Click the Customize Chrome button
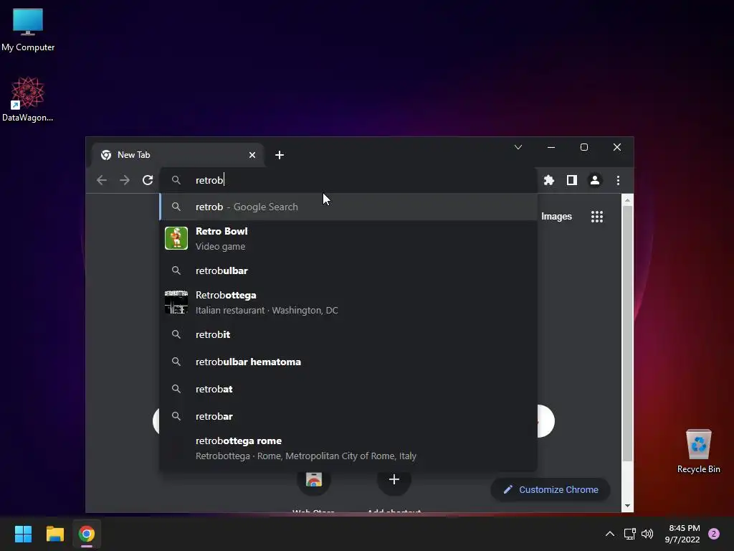 coord(551,489)
